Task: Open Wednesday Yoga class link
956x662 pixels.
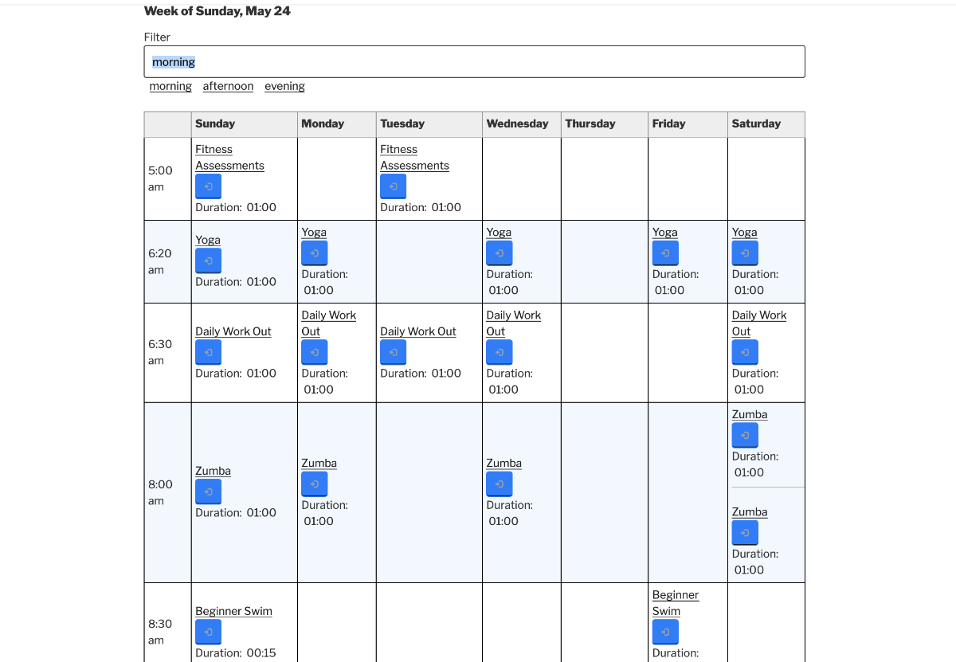Action: tap(499, 233)
